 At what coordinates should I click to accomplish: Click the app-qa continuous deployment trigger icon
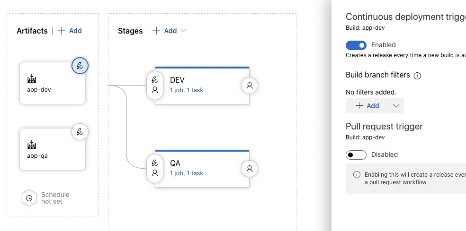click(80, 132)
